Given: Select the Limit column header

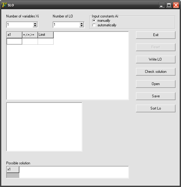Looking at the screenshot, I should 46,35.
